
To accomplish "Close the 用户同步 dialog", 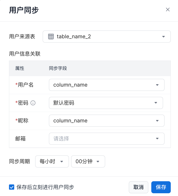I will [x=168, y=10].
